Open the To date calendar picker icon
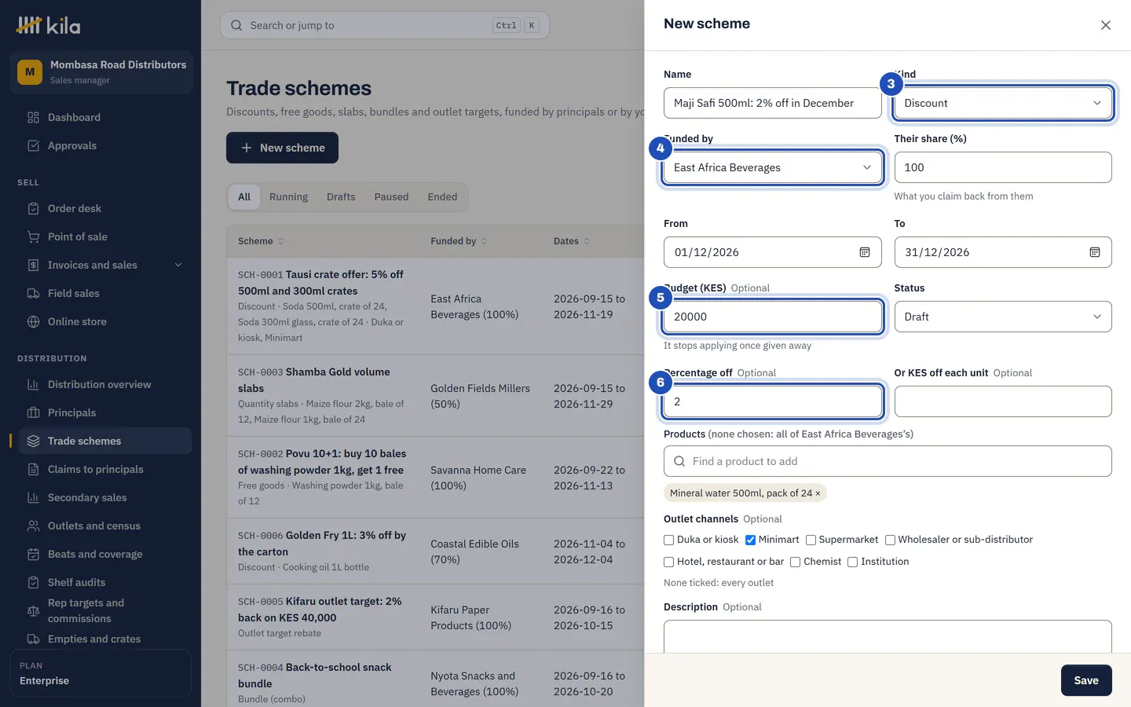The height and width of the screenshot is (707, 1131). point(1094,252)
